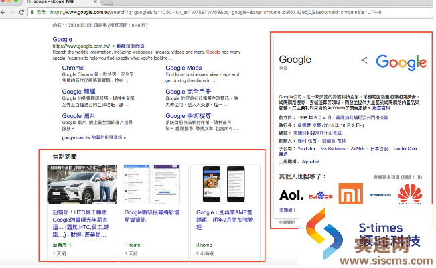436x268 pixels.
Task: Expand more results from google.com.tw
Action: (x=94, y=137)
